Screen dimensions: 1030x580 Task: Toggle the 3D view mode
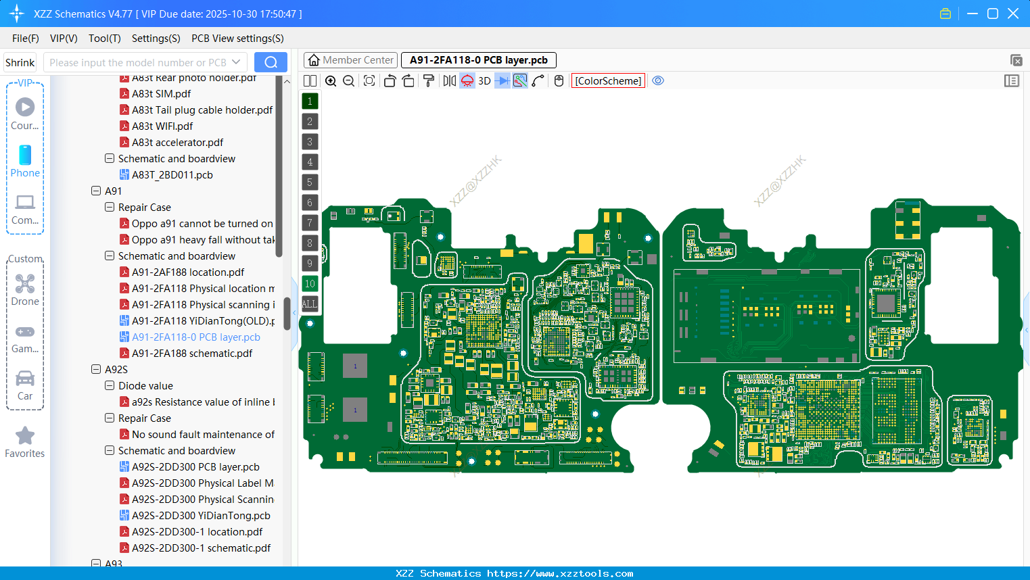(x=484, y=80)
